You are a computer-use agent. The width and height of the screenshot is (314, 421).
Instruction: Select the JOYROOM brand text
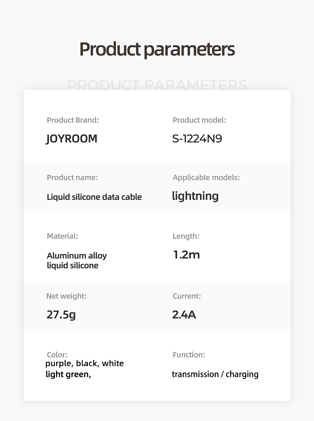(72, 138)
